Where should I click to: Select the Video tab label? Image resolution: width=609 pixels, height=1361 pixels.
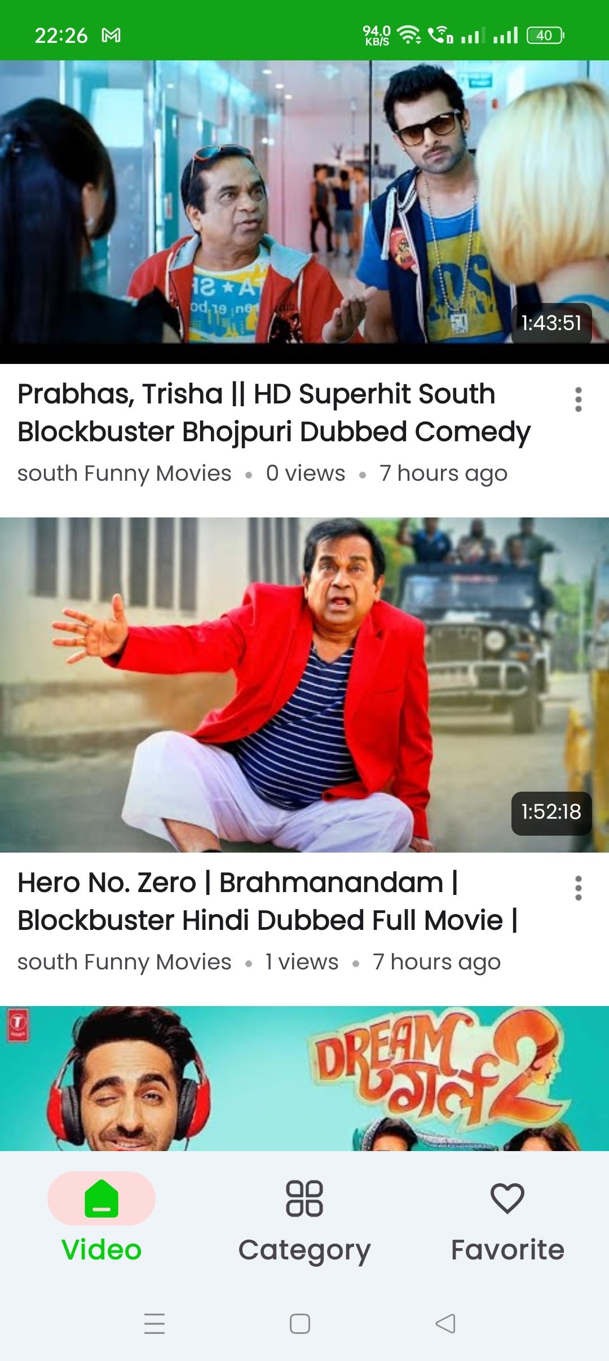click(x=101, y=1249)
